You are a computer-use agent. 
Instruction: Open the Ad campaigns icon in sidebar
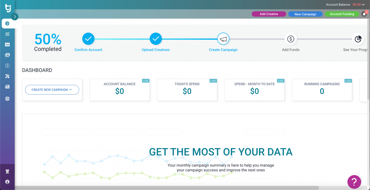7,44
